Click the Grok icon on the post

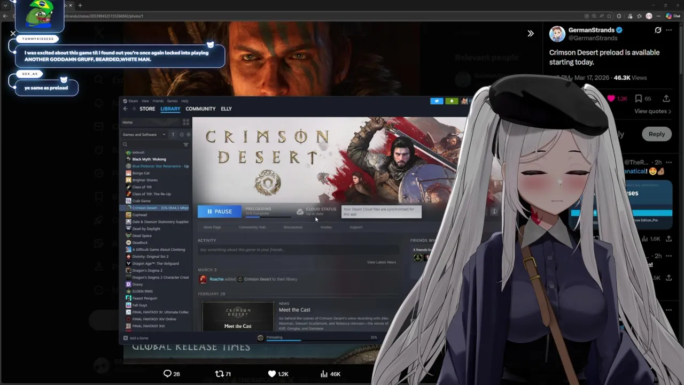[658, 30]
